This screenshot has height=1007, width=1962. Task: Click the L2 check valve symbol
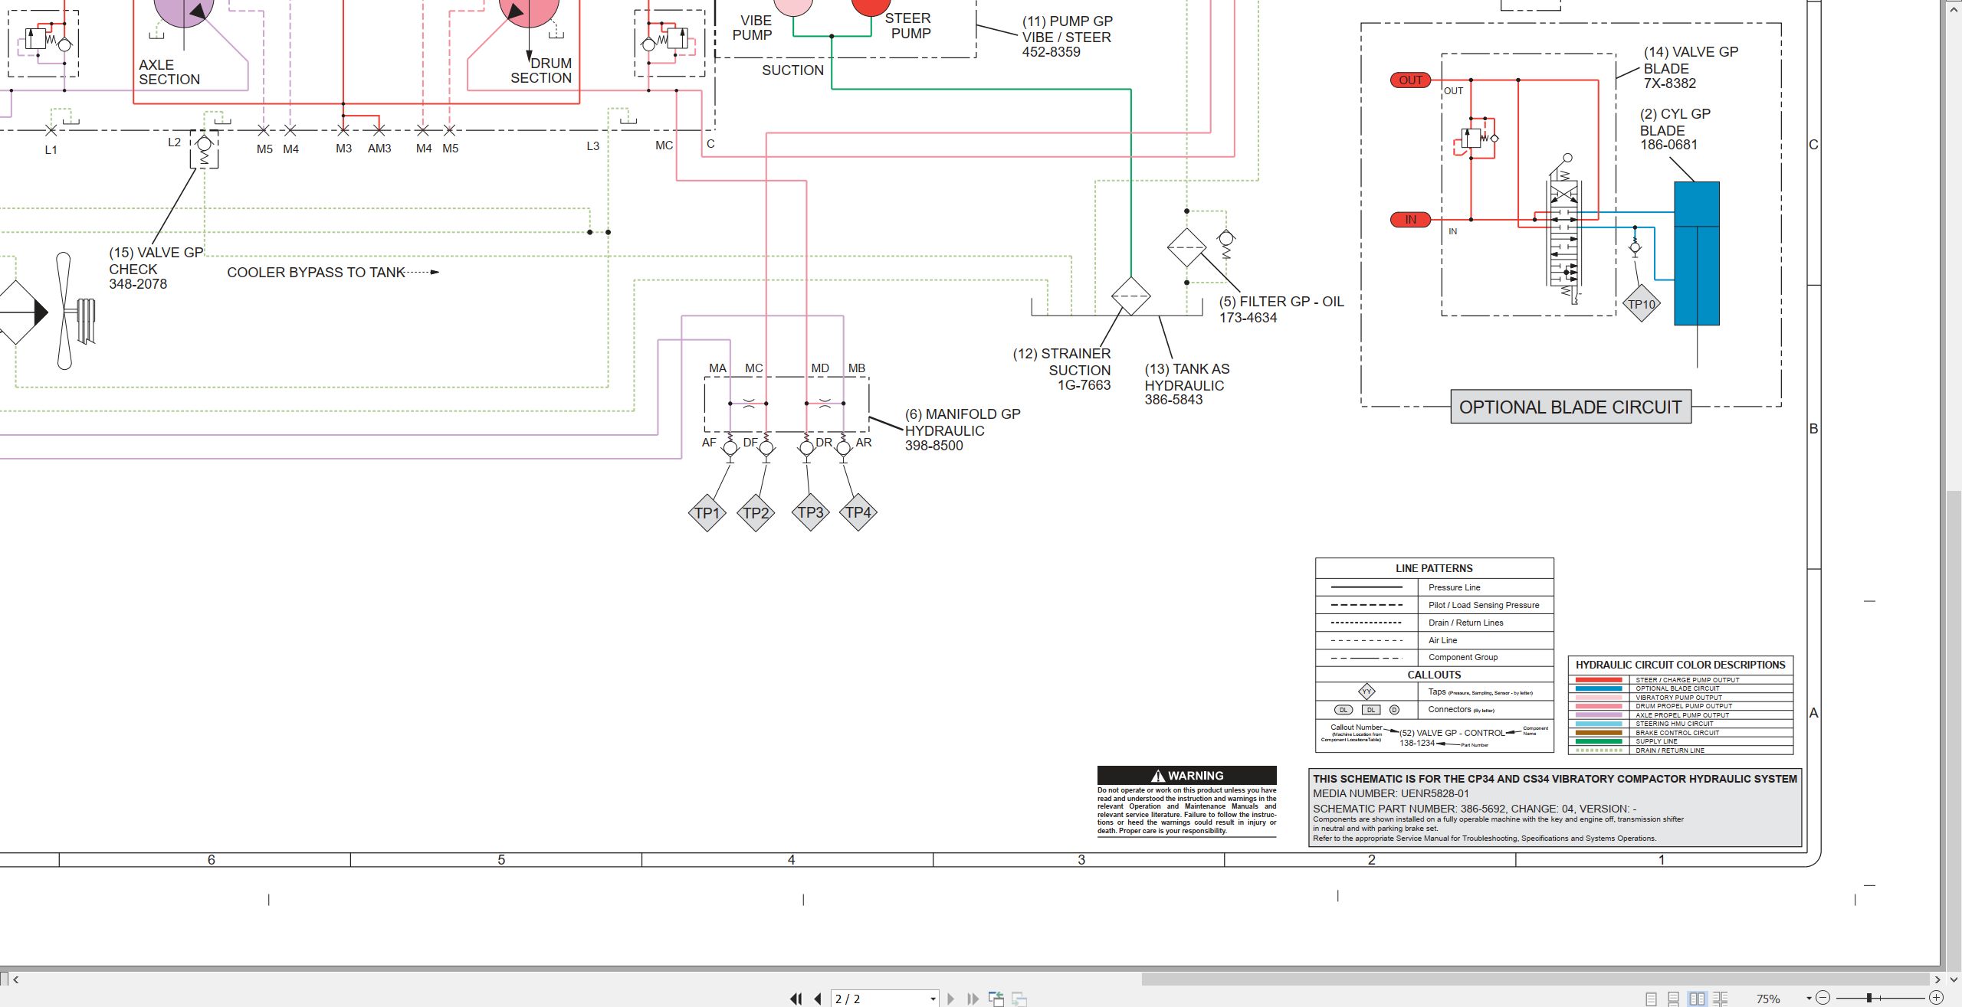(204, 149)
